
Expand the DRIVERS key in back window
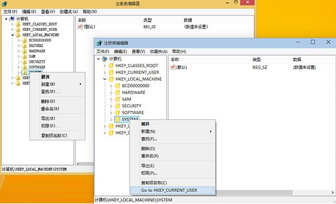19,46
